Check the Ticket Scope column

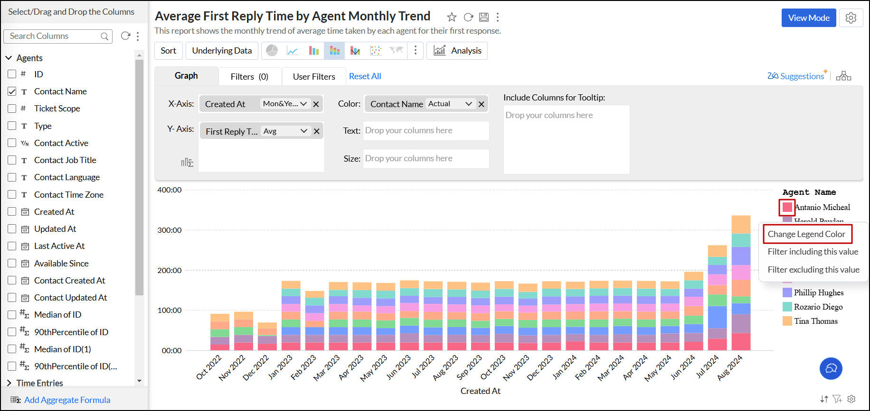(12, 109)
